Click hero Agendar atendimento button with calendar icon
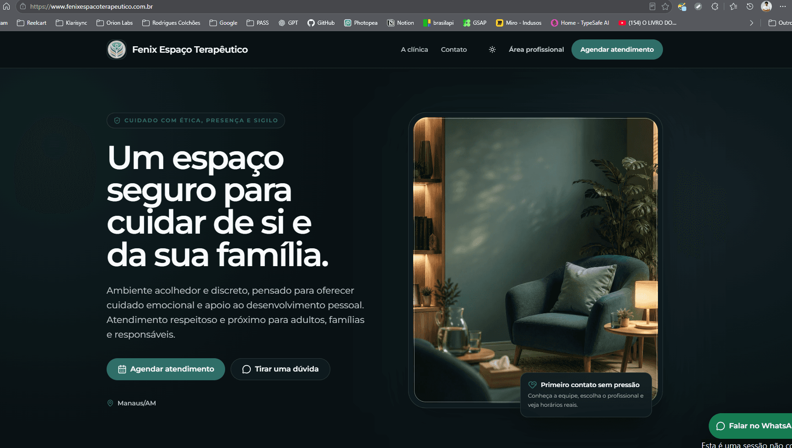792x448 pixels. pyautogui.click(x=166, y=369)
